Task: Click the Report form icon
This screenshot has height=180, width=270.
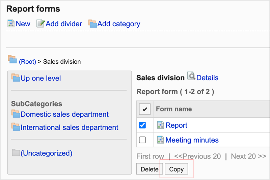Action: [161, 125]
